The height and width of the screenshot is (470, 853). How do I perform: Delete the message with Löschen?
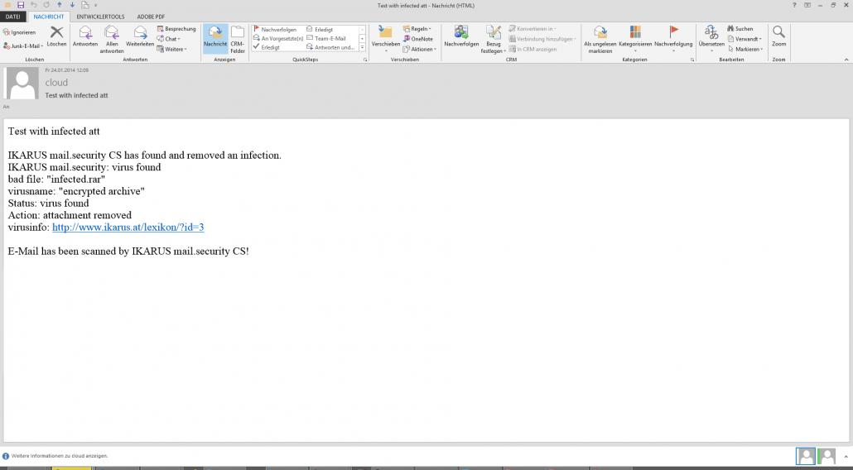(x=56, y=36)
